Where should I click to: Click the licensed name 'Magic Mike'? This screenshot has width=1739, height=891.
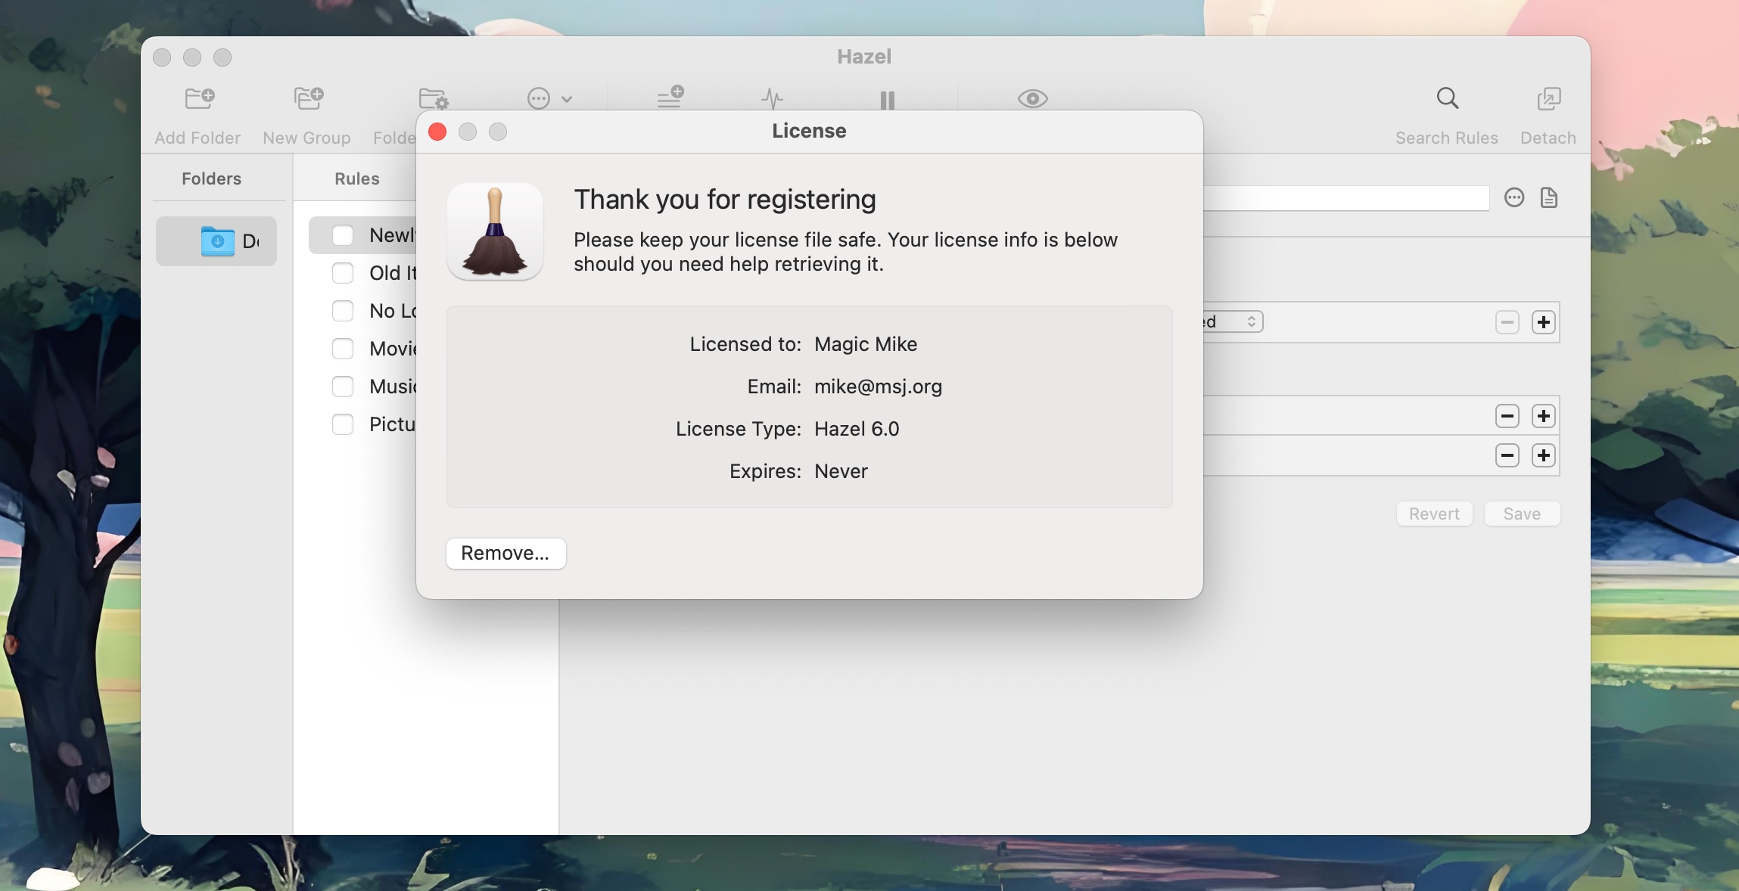pyautogui.click(x=866, y=344)
